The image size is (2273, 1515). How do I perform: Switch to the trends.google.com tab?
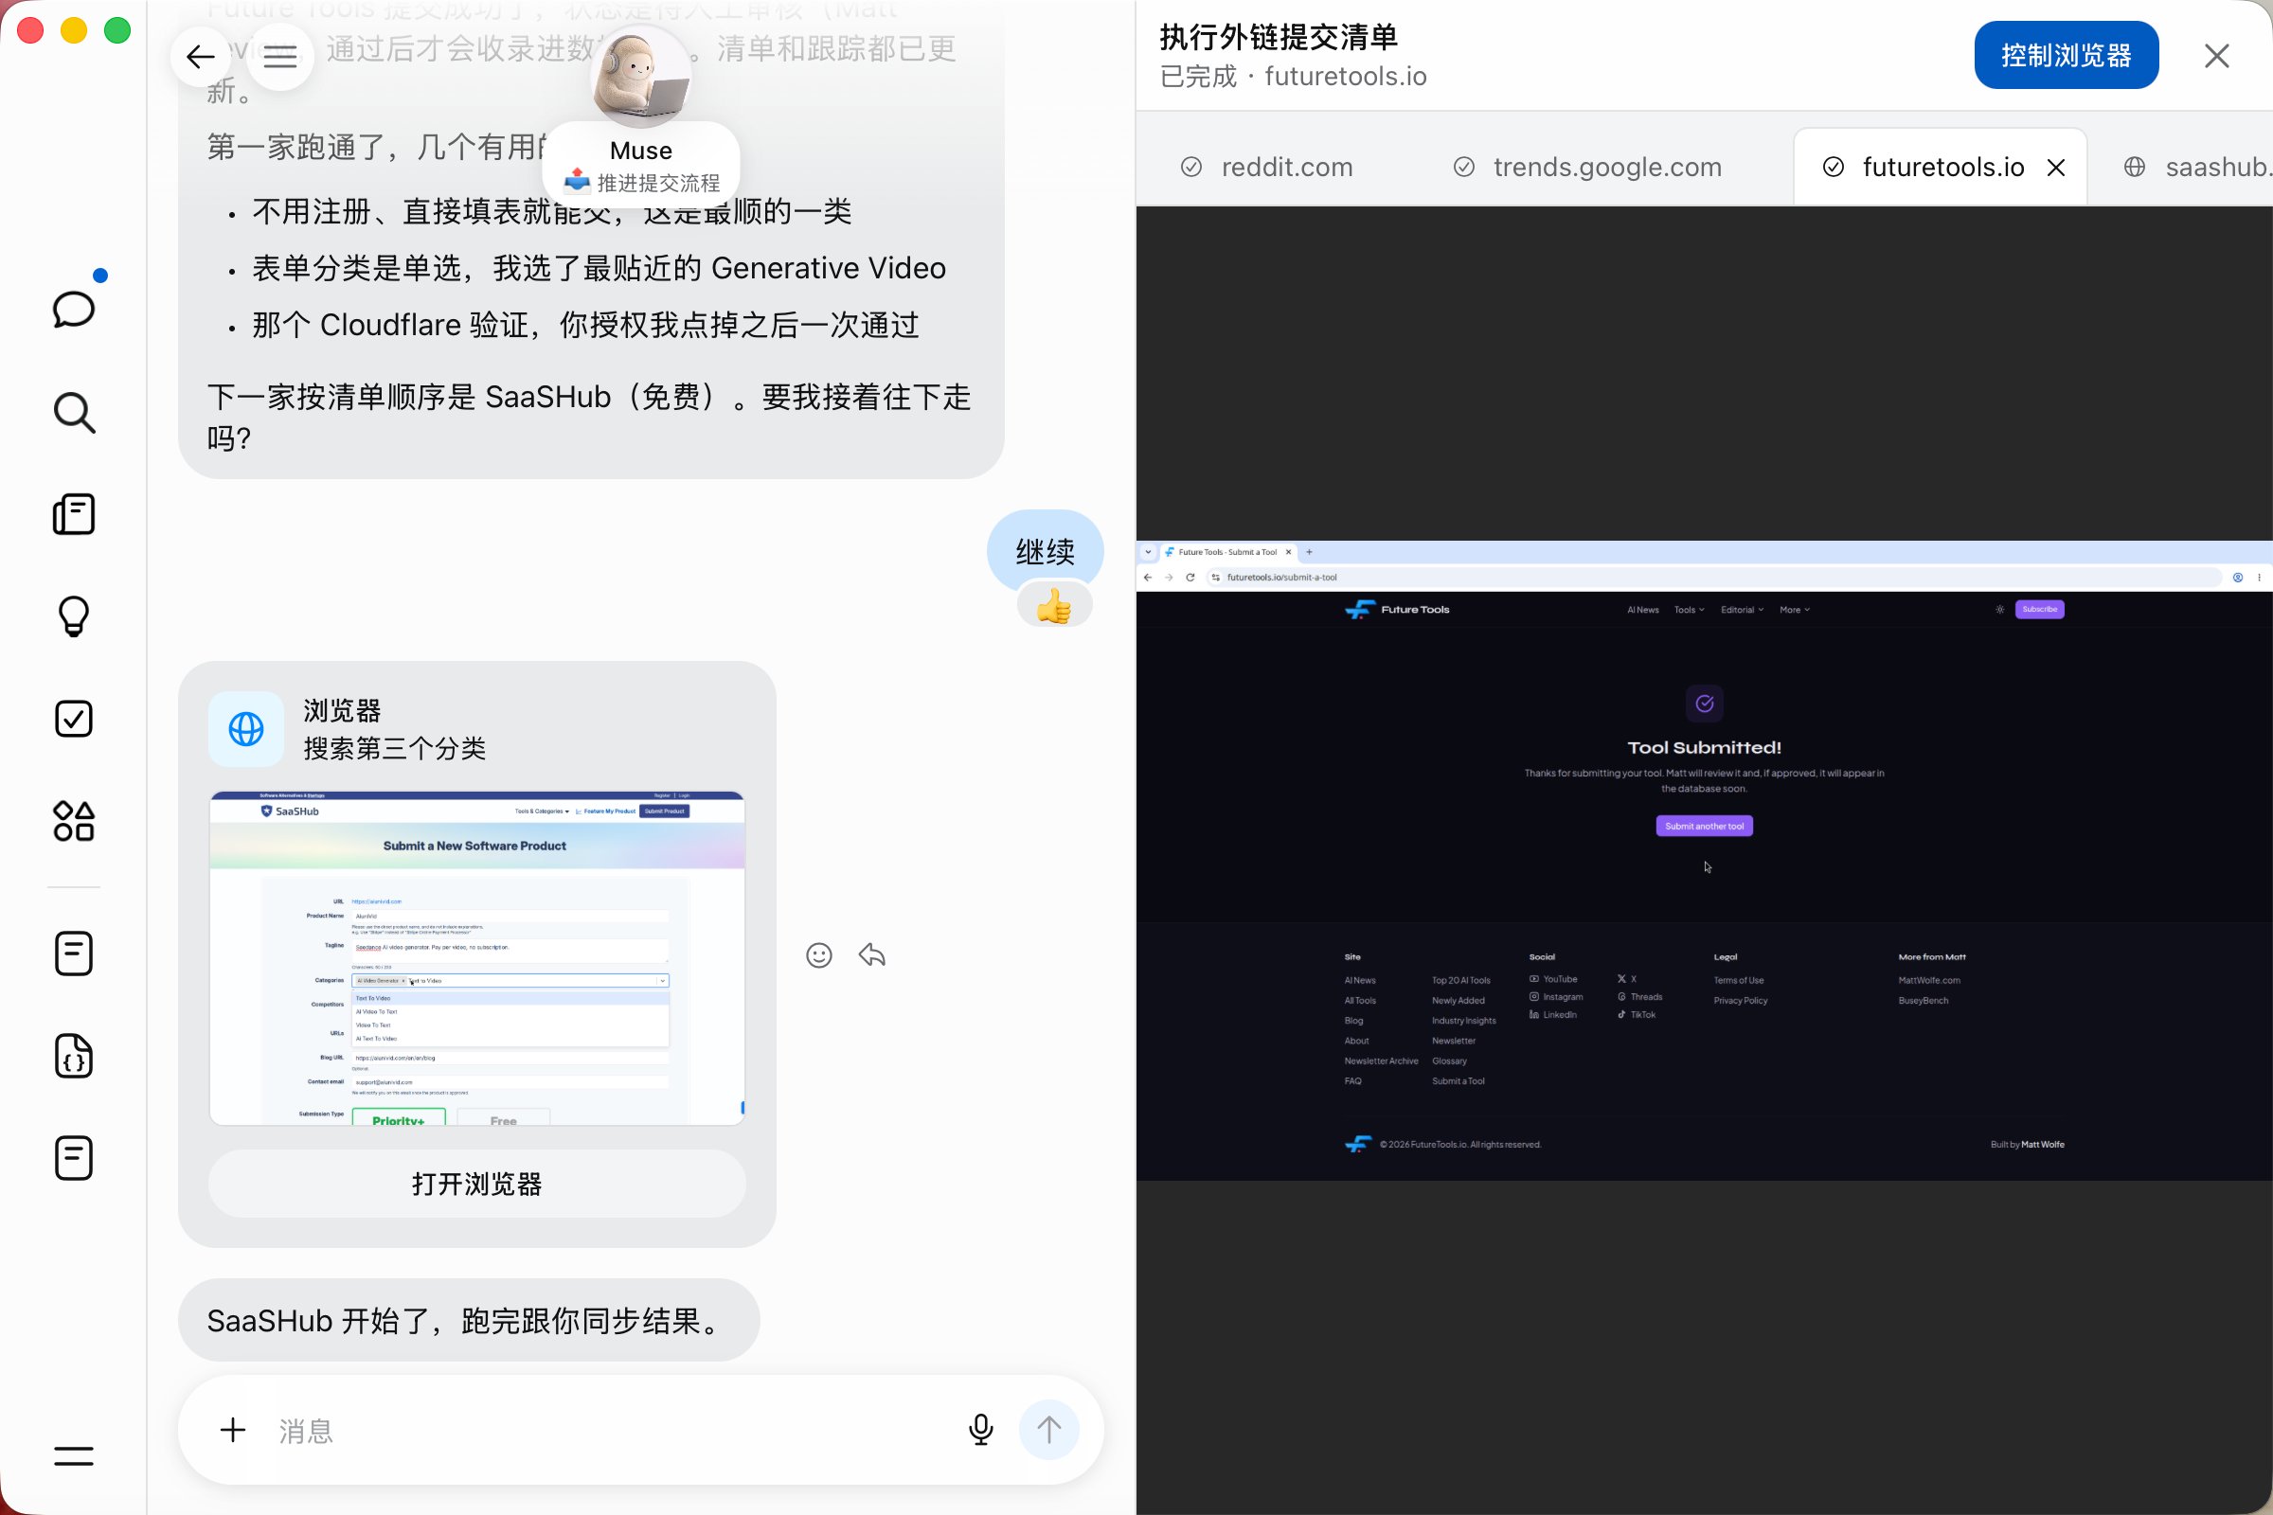[x=1587, y=168]
